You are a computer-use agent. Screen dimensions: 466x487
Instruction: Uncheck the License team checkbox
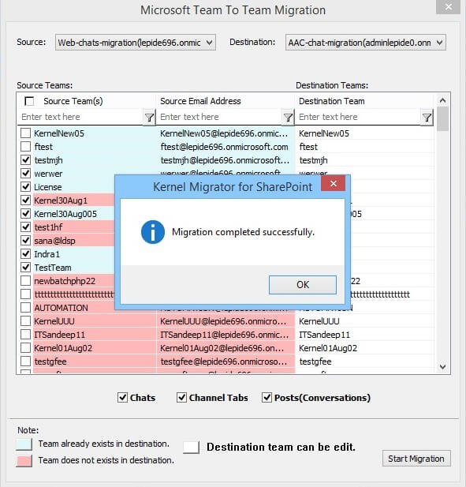point(25,186)
